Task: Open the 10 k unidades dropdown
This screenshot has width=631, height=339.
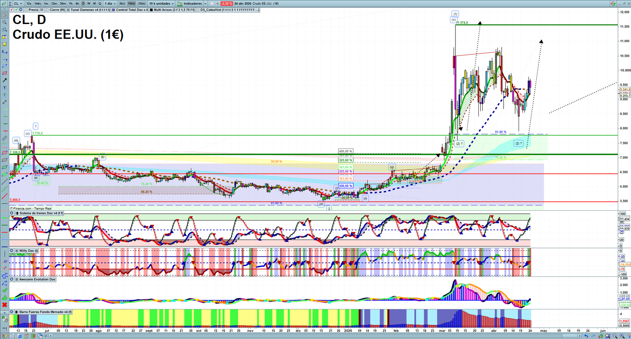Action: pos(161,4)
